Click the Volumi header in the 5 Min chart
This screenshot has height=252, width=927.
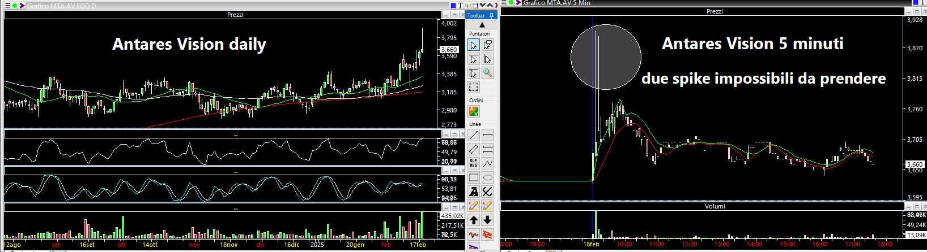(715, 207)
